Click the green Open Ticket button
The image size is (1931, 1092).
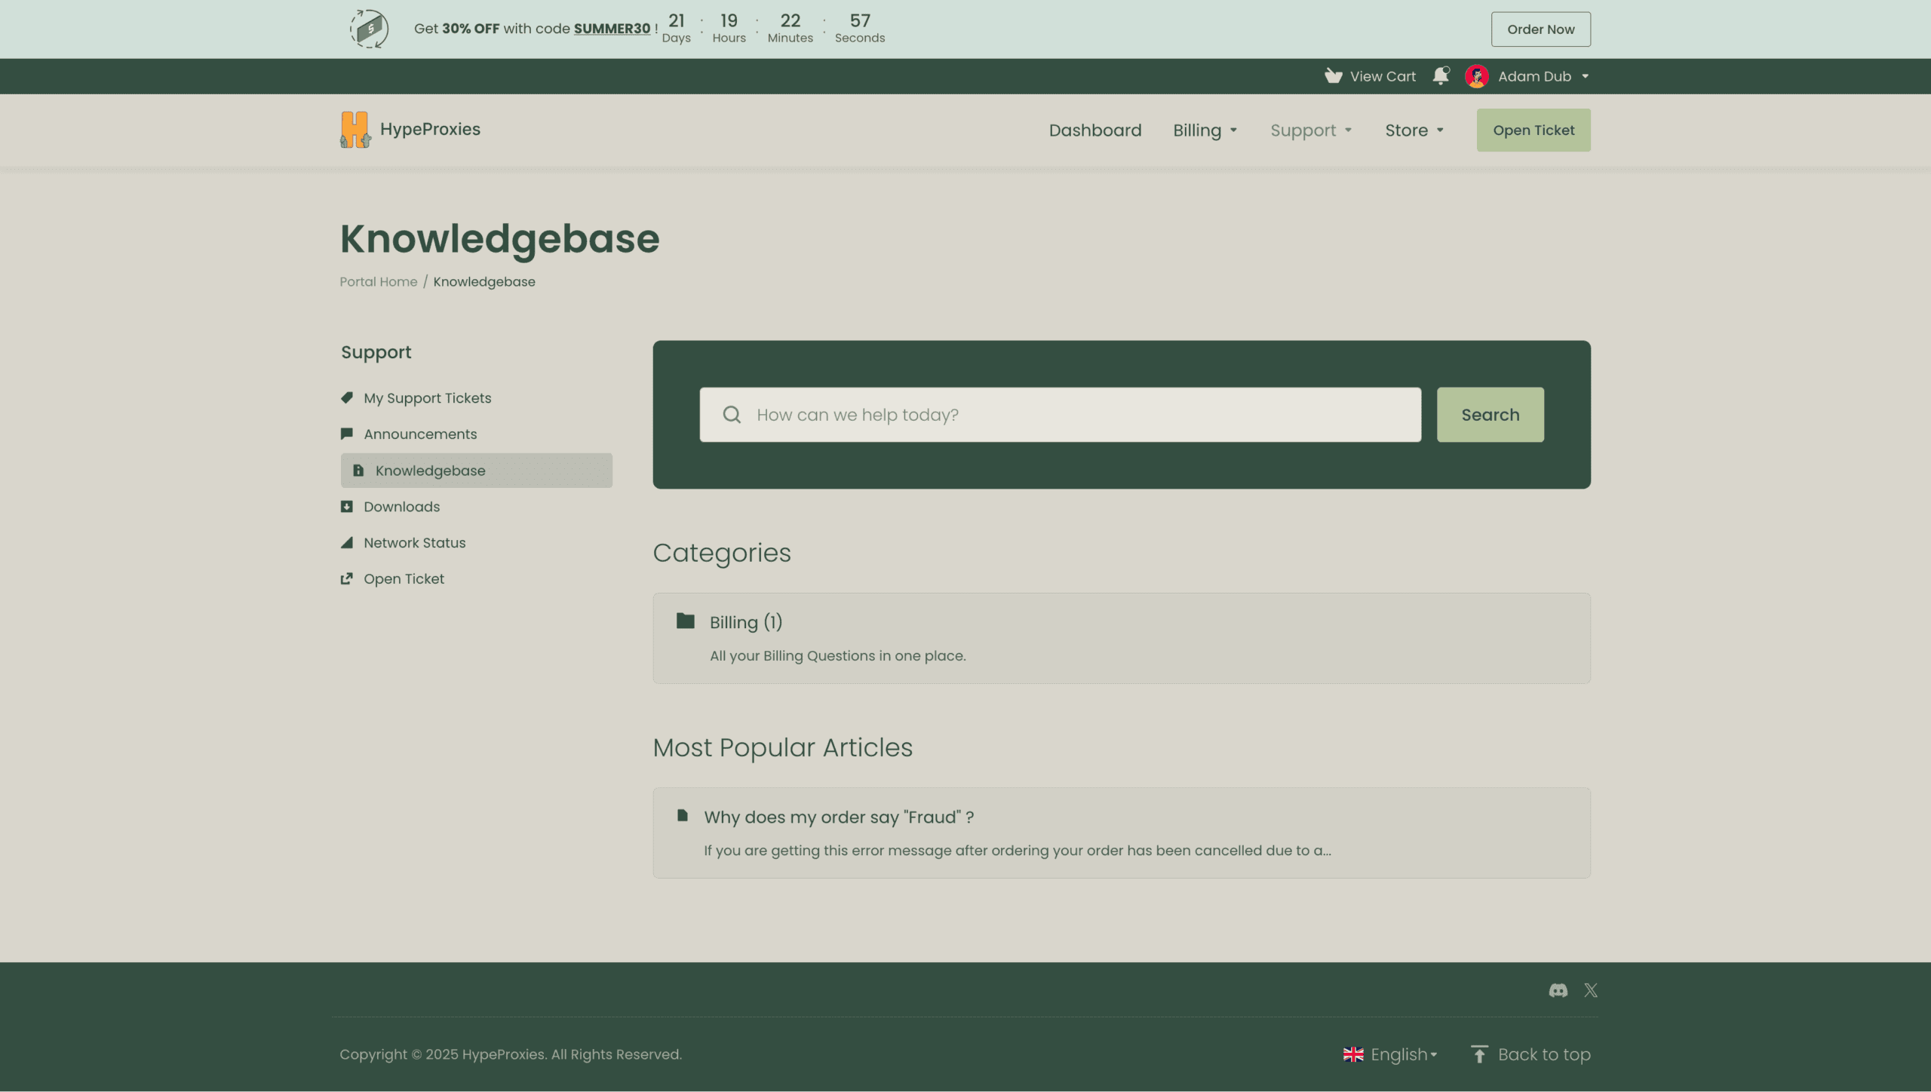point(1533,130)
